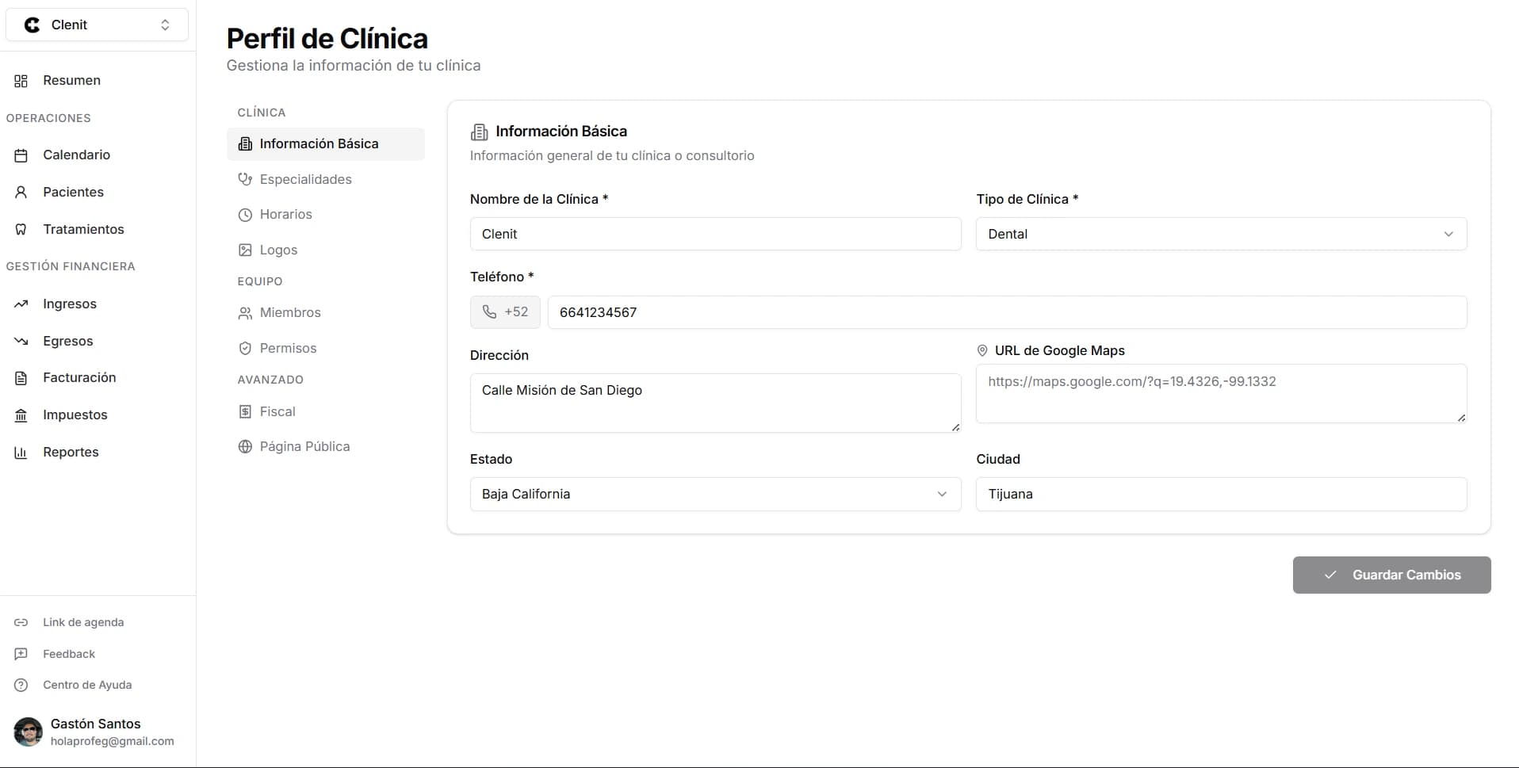The image size is (1519, 768).
Task: Click the Página Pública globe icon
Action: pos(245,447)
